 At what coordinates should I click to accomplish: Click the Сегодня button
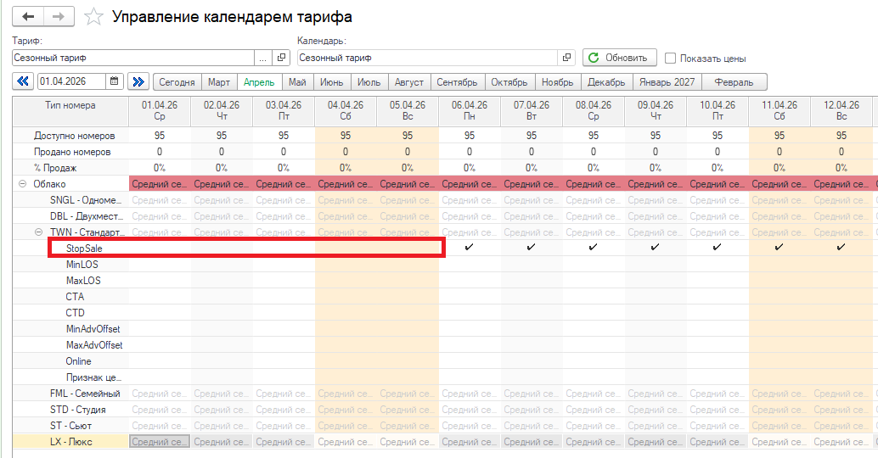177,82
